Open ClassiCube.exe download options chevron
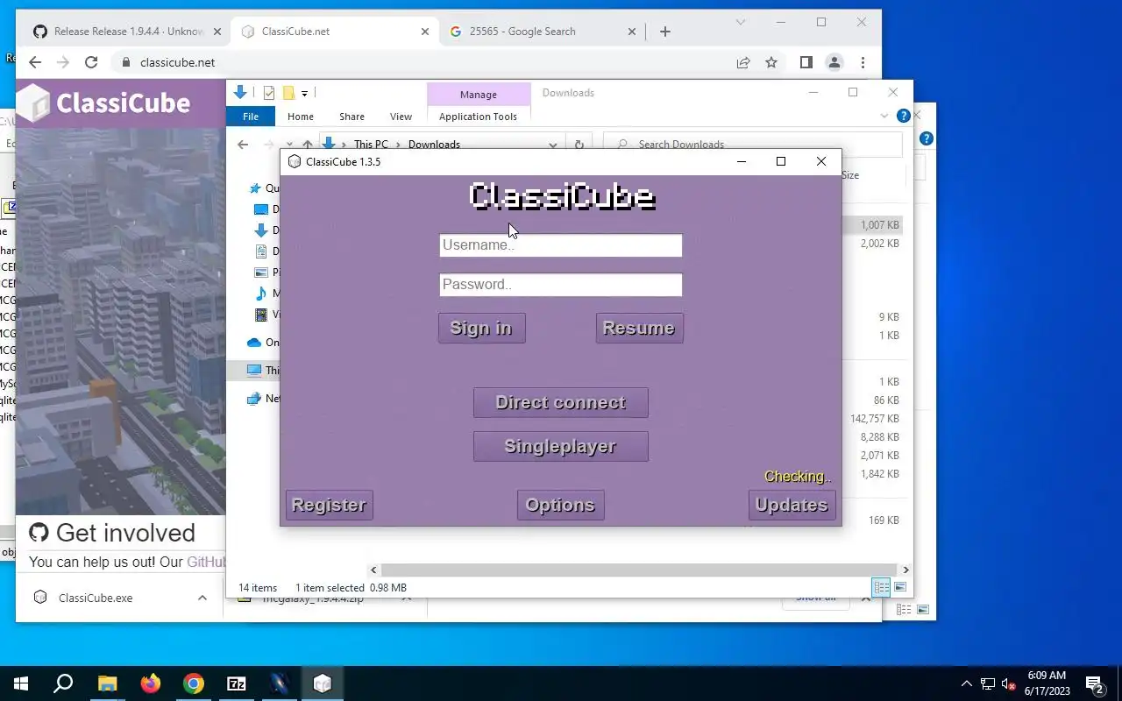The height and width of the screenshot is (701, 1122). click(202, 598)
